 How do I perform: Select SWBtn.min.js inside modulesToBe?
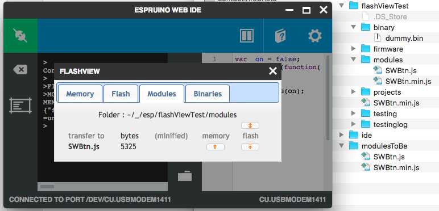(396, 167)
